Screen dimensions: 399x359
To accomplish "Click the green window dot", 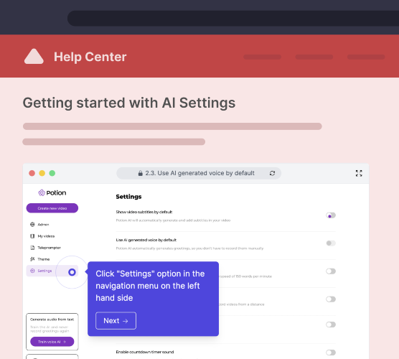I will click(52, 173).
